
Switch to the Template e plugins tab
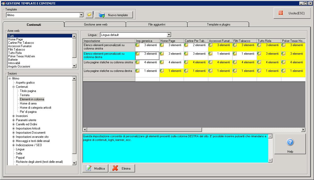coord(218,24)
